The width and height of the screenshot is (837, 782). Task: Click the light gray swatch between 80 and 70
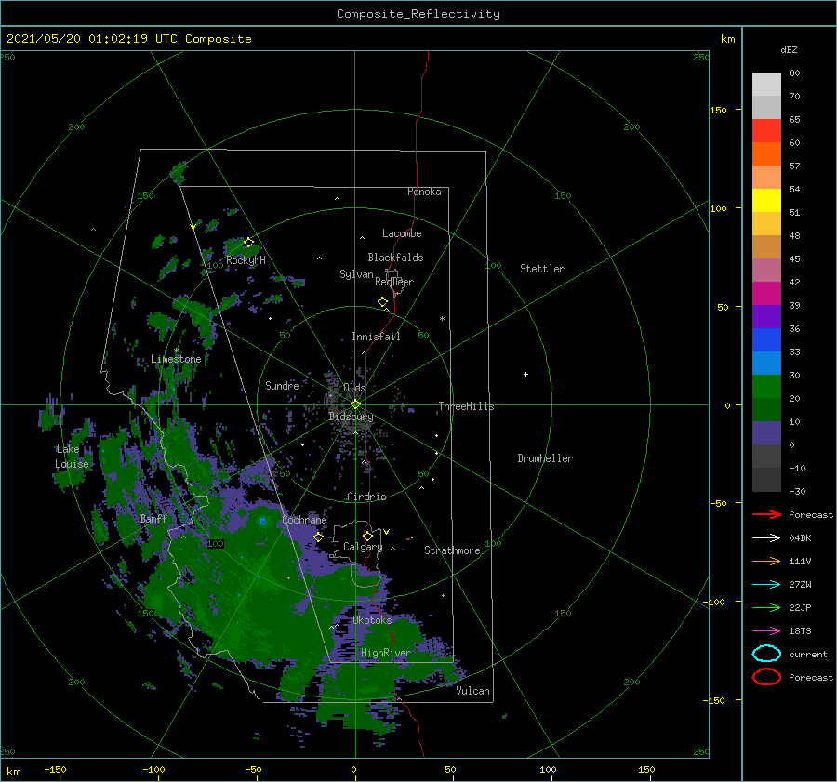pyautogui.click(x=766, y=85)
